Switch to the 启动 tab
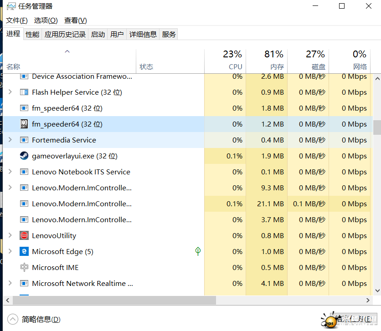 pyautogui.click(x=98, y=34)
